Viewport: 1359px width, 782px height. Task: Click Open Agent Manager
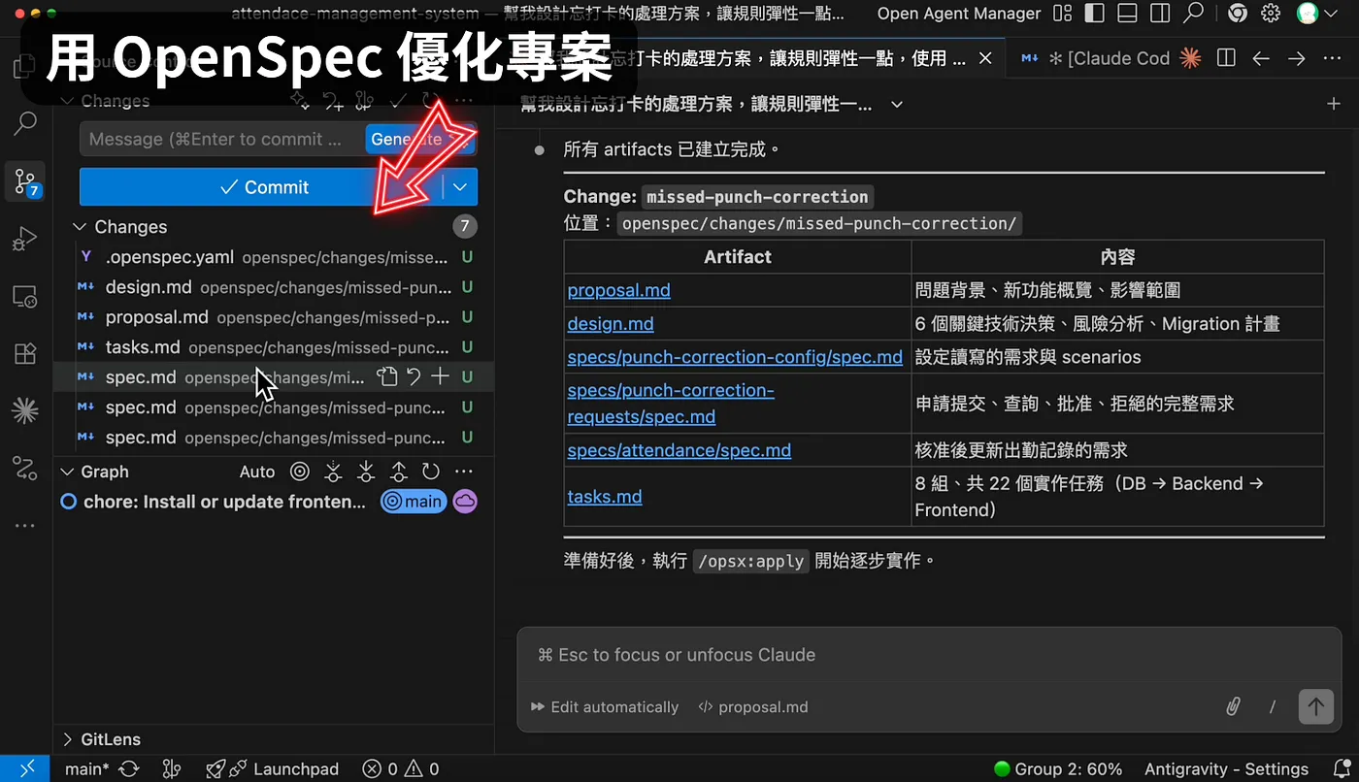959,14
